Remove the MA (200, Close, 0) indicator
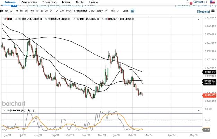 point(16,19)
